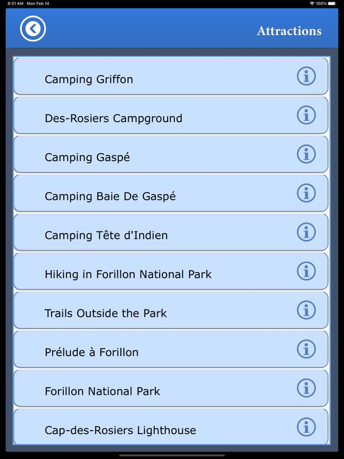
Task: Tap the clock in the status bar
Action: [11, 3]
